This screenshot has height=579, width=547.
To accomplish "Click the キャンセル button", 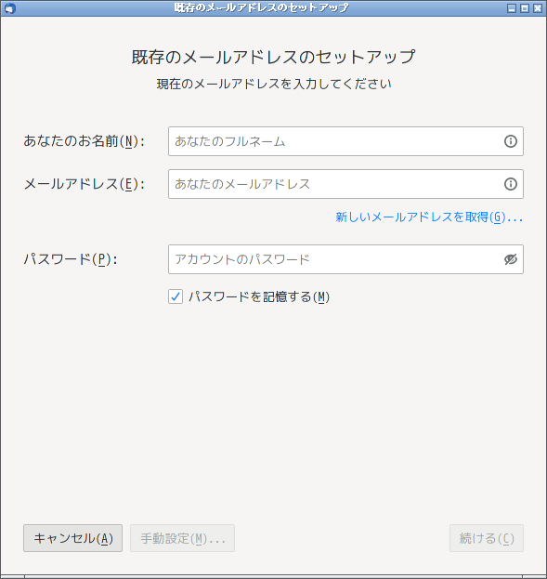I will point(72,538).
